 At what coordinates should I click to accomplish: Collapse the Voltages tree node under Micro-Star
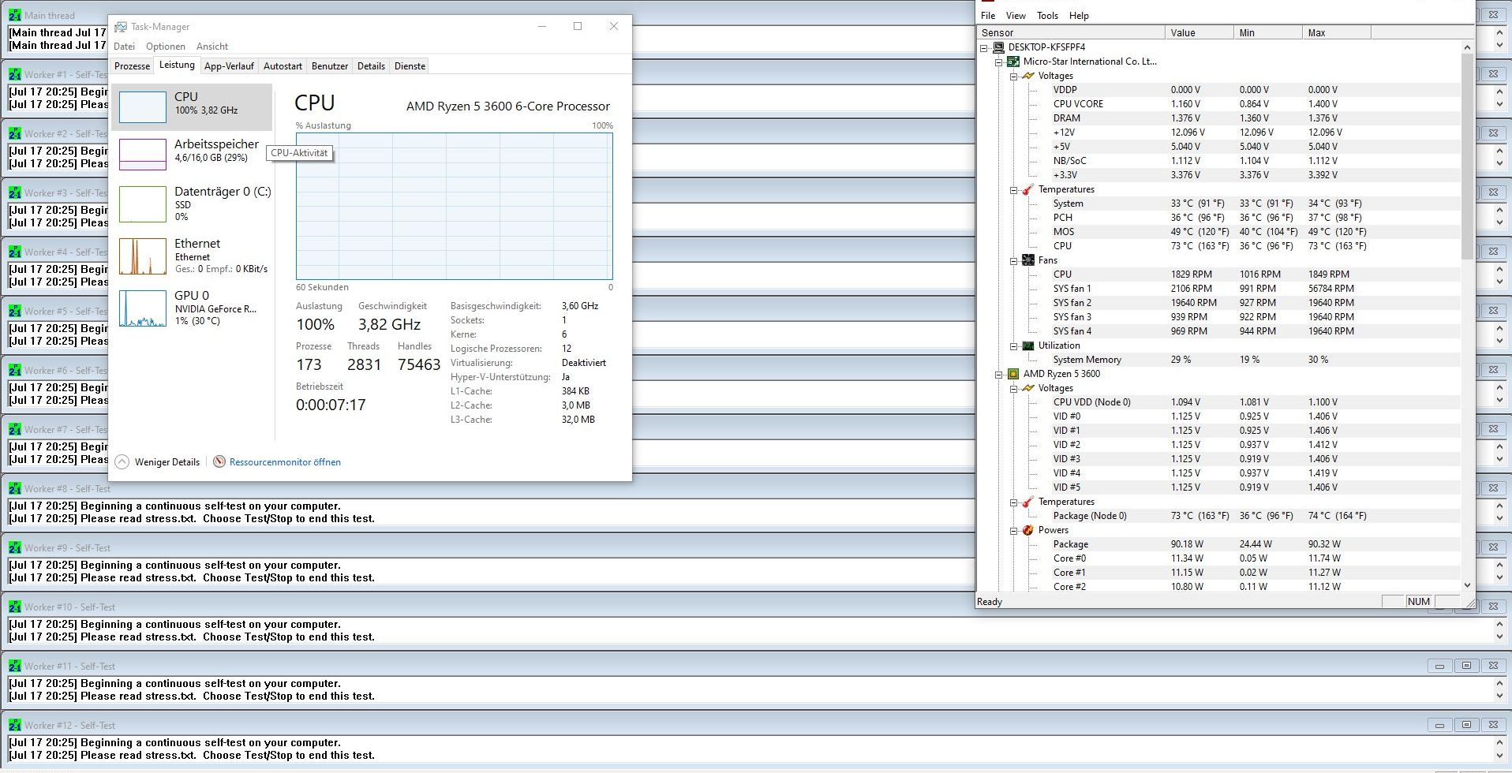(x=1014, y=76)
